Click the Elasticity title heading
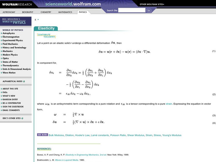 (46, 28)
